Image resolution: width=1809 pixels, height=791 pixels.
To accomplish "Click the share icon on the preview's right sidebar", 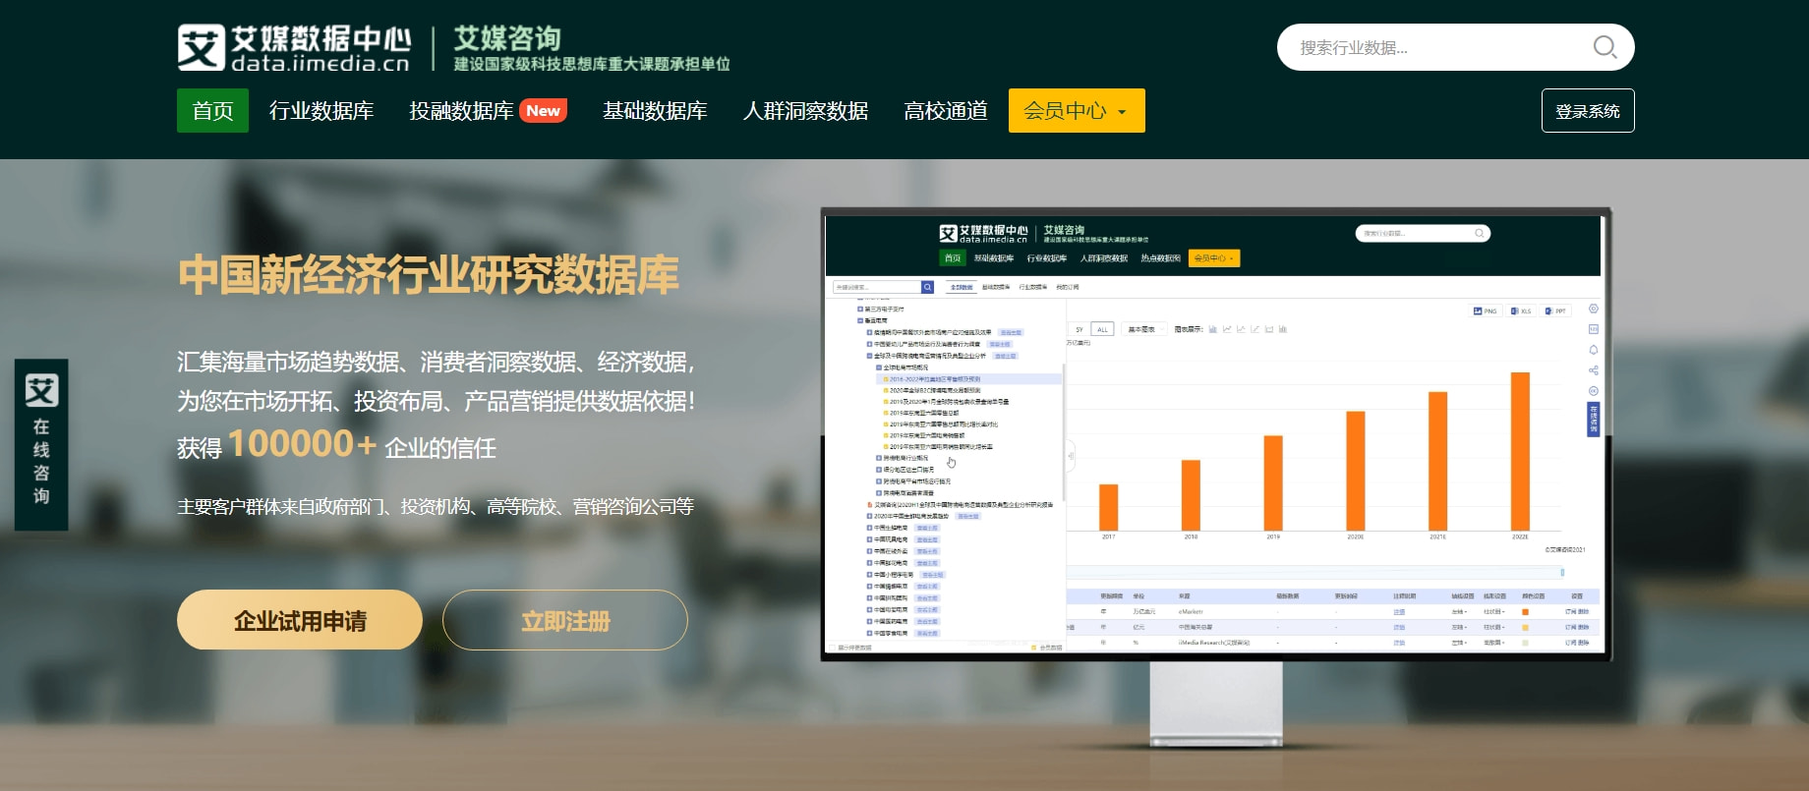I will 1593,370.
